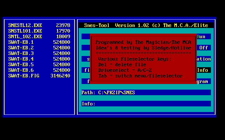Viewport: 225px width, 140px height.
Task: Select the menu item ending in 'gram'
Action: [203, 81]
